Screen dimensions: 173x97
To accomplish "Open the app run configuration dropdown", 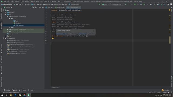I will pos(105,4).
